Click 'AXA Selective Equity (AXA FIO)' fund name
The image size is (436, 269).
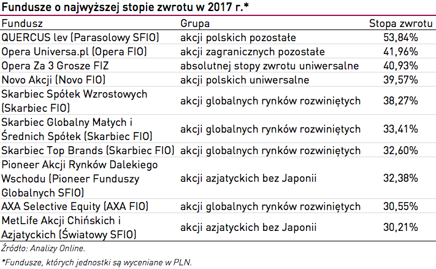coord(75,206)
